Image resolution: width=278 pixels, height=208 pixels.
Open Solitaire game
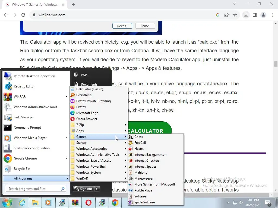click(156, 196)
